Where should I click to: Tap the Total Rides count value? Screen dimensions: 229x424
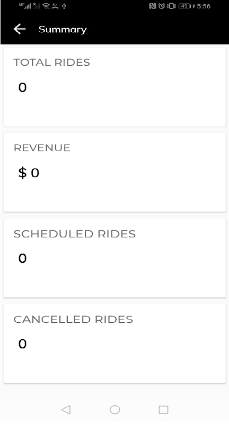22,87
